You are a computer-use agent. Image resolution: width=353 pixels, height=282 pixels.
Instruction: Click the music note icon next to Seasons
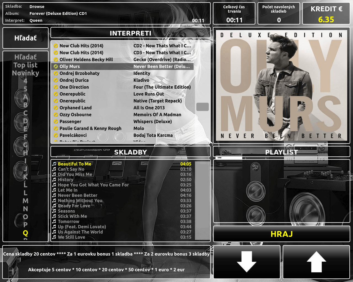coord(54,211)
